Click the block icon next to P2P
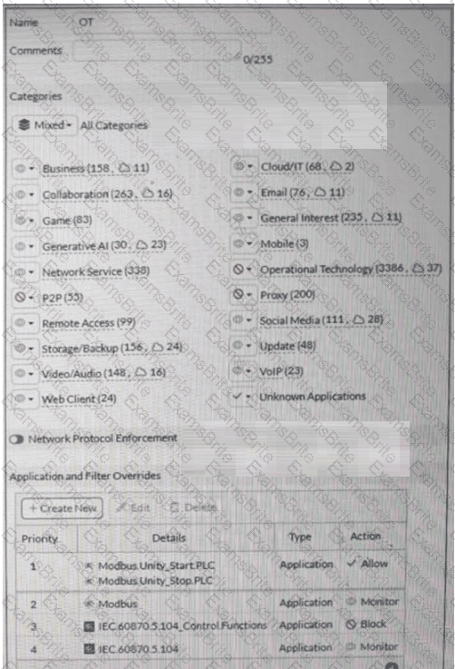Screen dimensions: 455x669 coord(20,297)
